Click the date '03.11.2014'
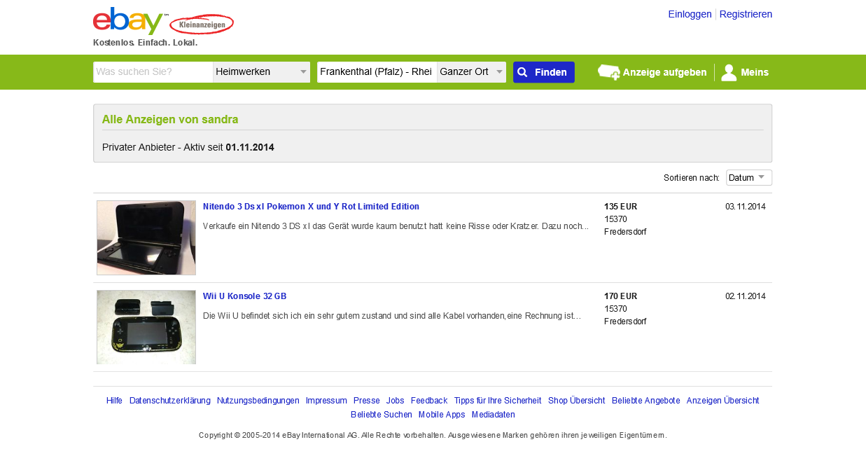The height and width of the screenshot is (463, 866). [746, 207]
